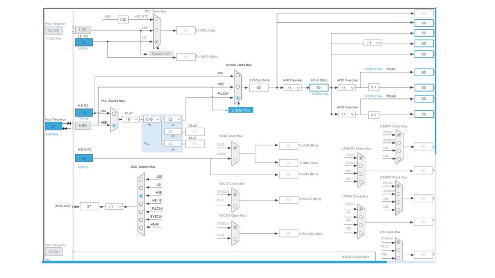Click the LSE oscillator block
Screen dimensions: 495x278
(x=83, y=30)
